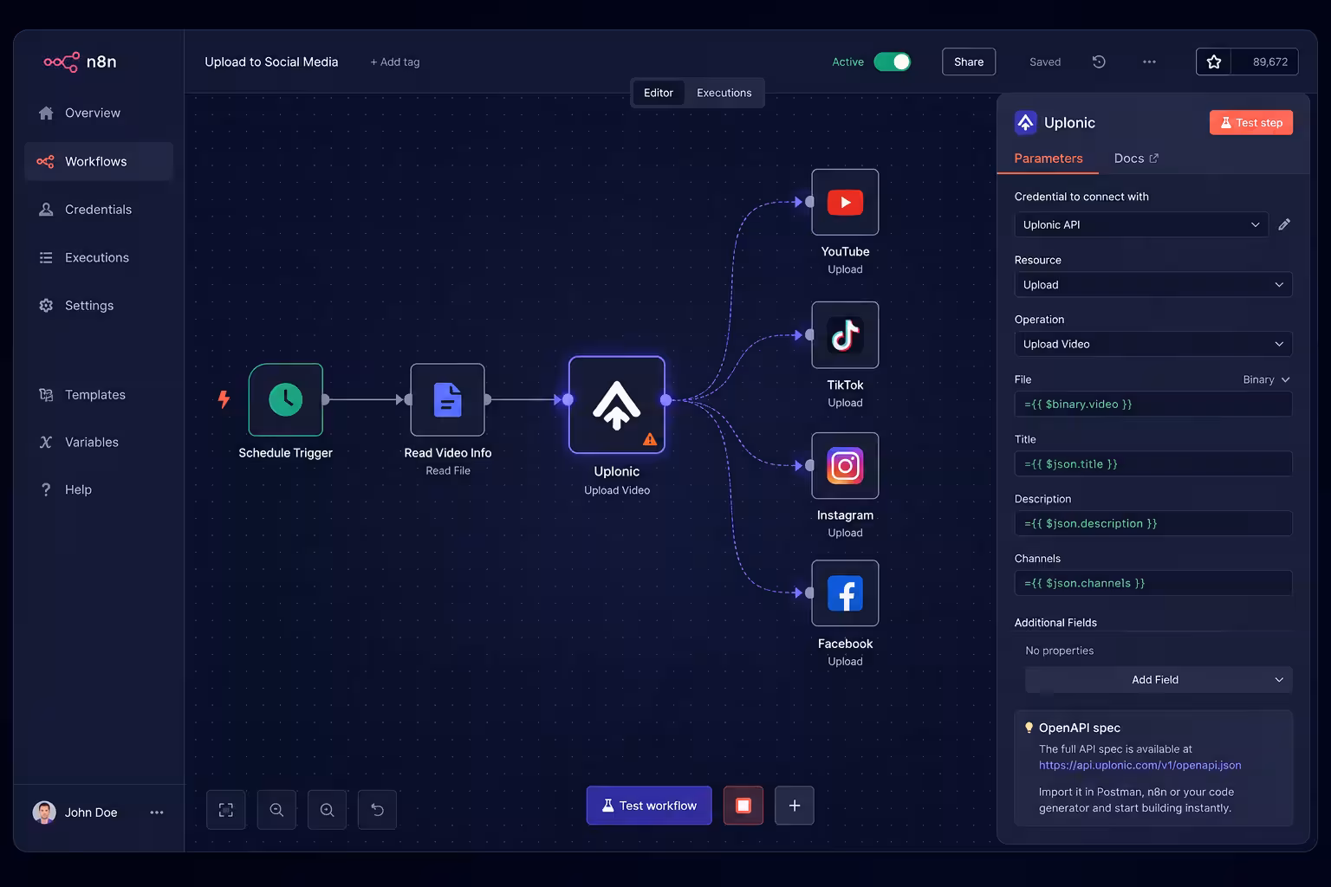The width and height of the screenshot is (1331, 887).
Task: Toggle the Active workflow switch
Action: tap(892, 62)
